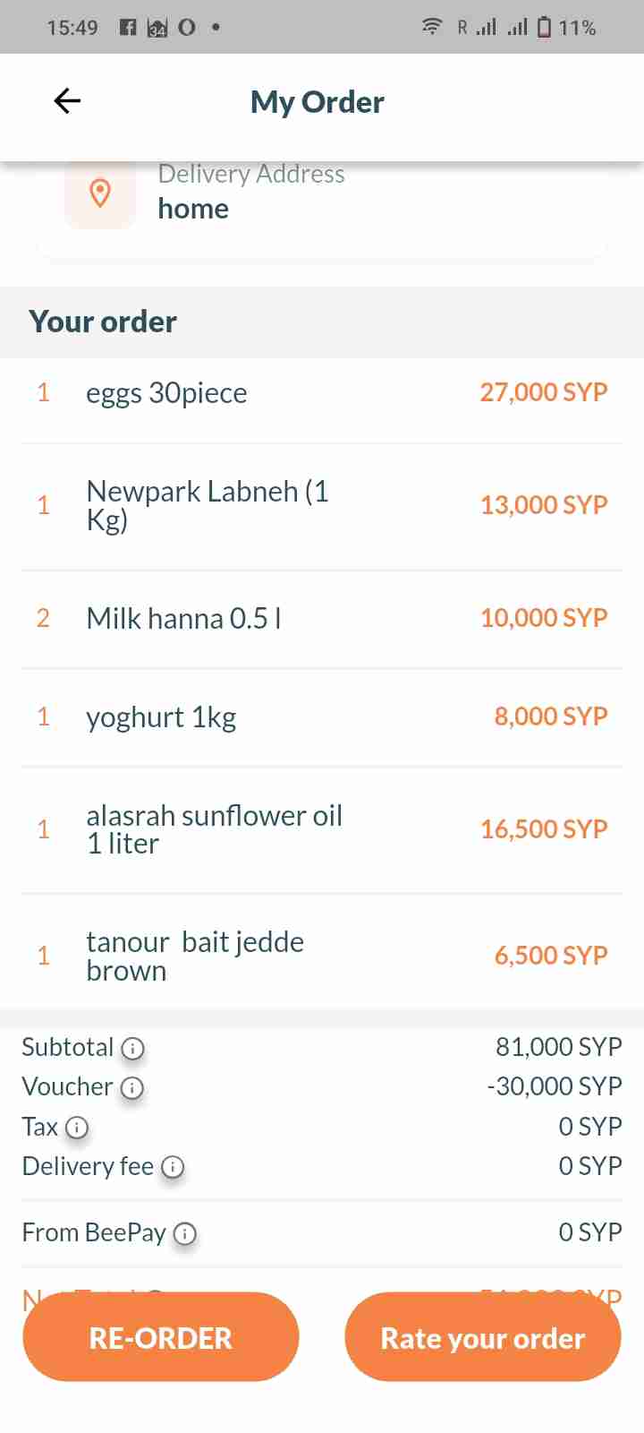Tap the Voucher info icon
Image resolution: width=644 pixels, height=1433 pixels.
tap(132, 1087)
